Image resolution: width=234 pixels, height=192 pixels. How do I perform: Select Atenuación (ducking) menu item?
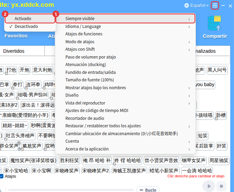125,65
